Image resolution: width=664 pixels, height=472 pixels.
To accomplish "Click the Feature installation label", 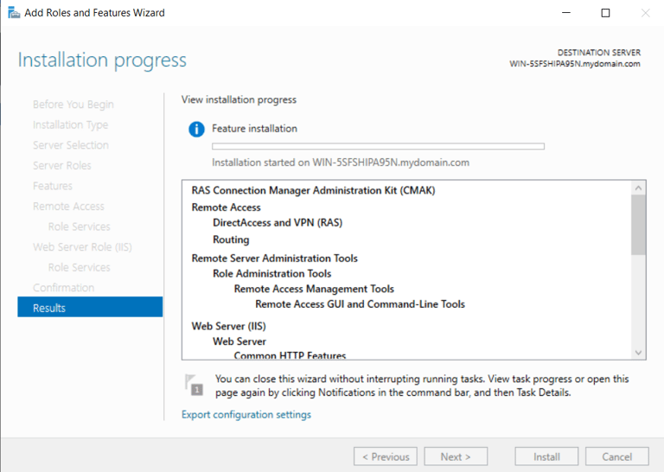I will click(254, 129).
